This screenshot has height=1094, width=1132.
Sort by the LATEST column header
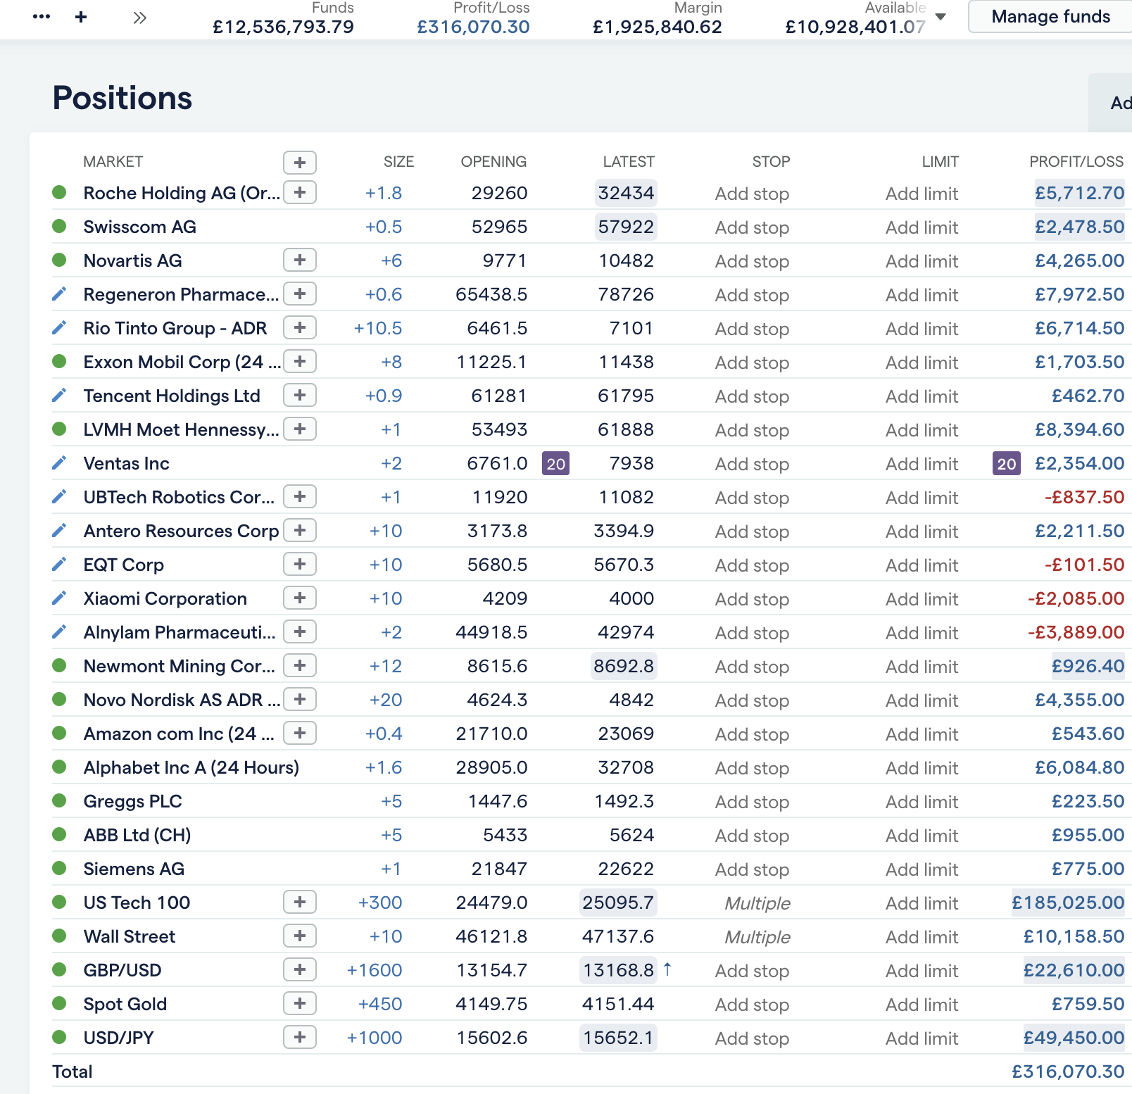click(629, 162)
